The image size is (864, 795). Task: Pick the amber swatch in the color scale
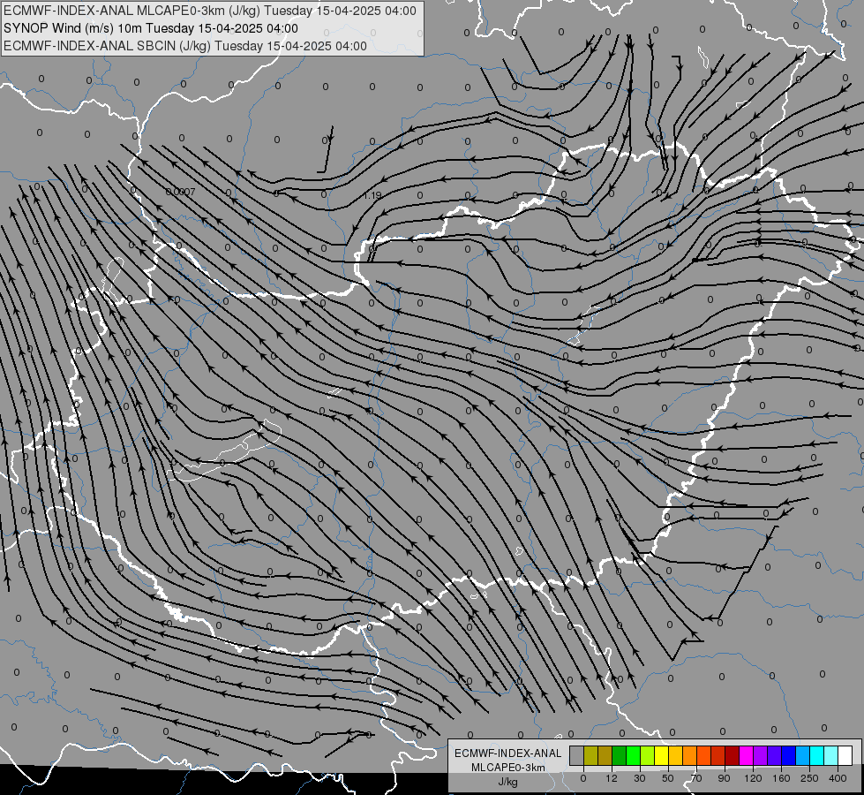click(x=675, y=755)
